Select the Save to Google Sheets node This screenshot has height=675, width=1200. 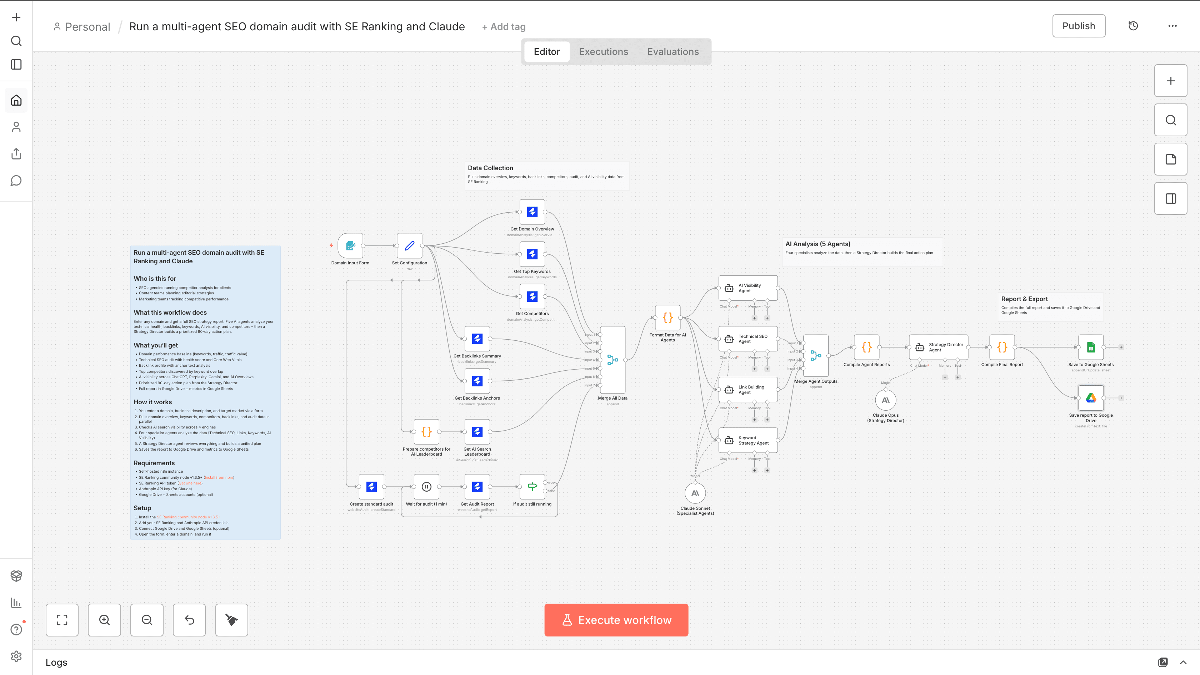pyautogui.click(x=1090, y=347)
